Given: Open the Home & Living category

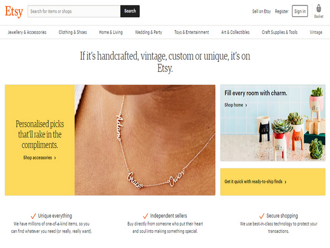Looking at the screenshot, I should [x=110, y=32].
